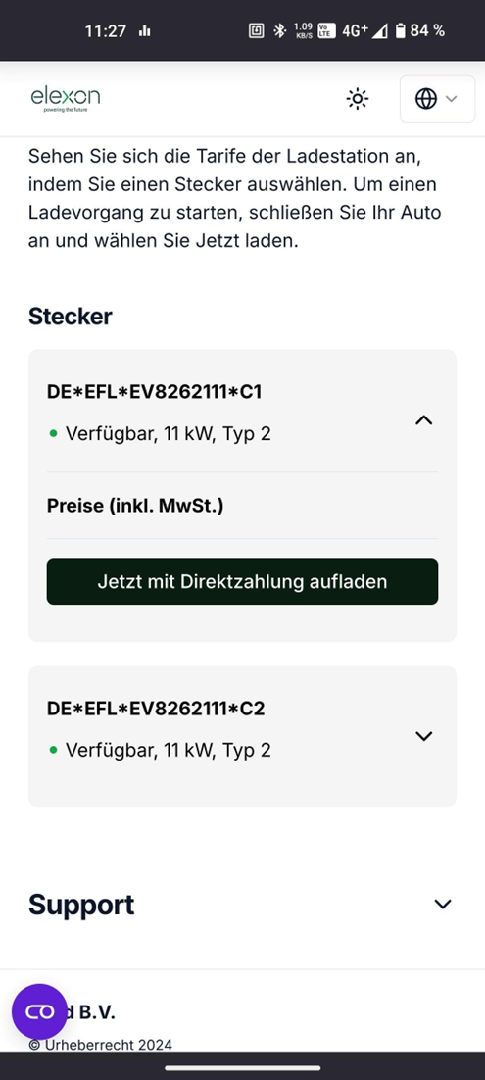Tap the Android home gesture bar

243,1068
